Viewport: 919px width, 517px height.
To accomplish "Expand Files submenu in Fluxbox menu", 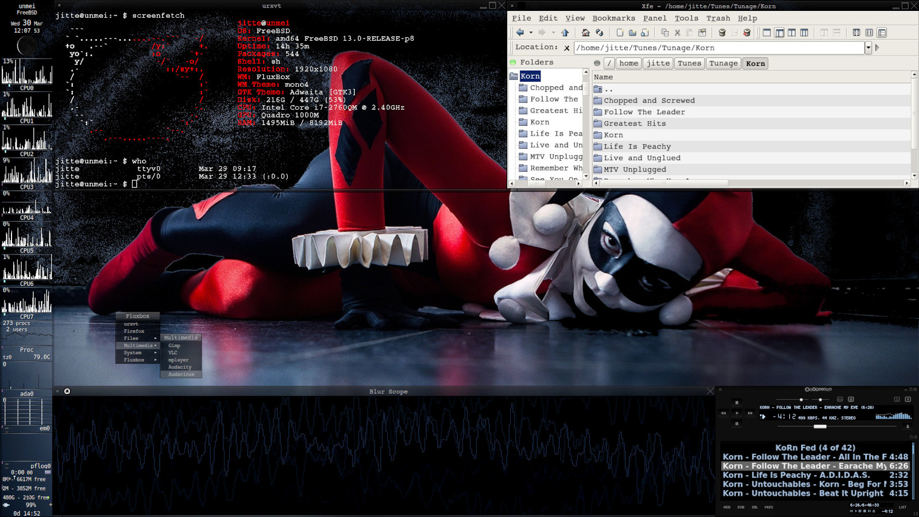I will tap(138, 338).
